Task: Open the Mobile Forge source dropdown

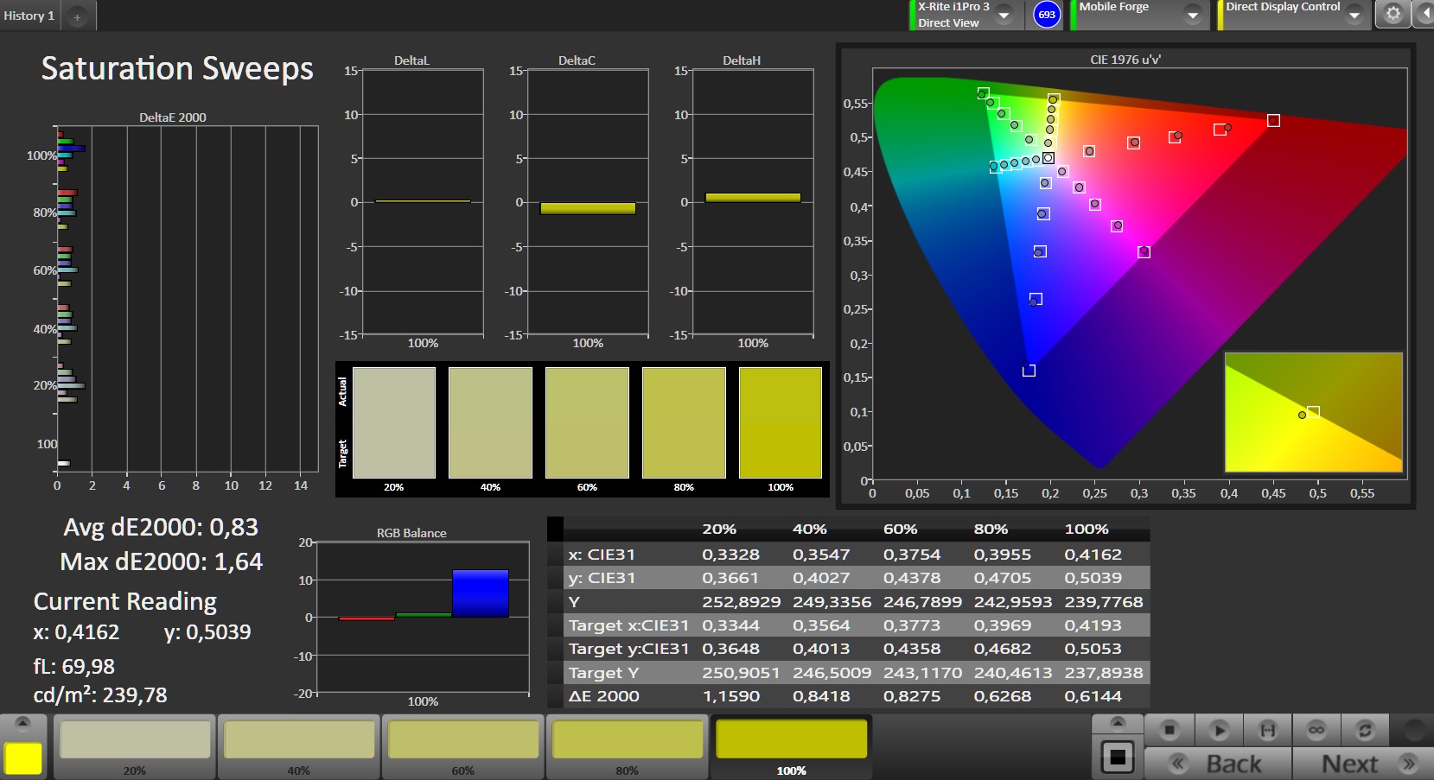Action: pos(1193,16)
